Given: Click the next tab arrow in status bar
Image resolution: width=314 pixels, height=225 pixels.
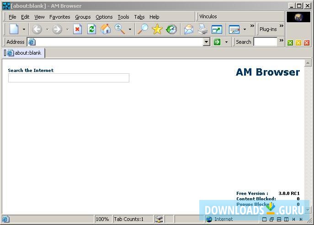Looking at the screenshot, I should (x=301, y=220).
